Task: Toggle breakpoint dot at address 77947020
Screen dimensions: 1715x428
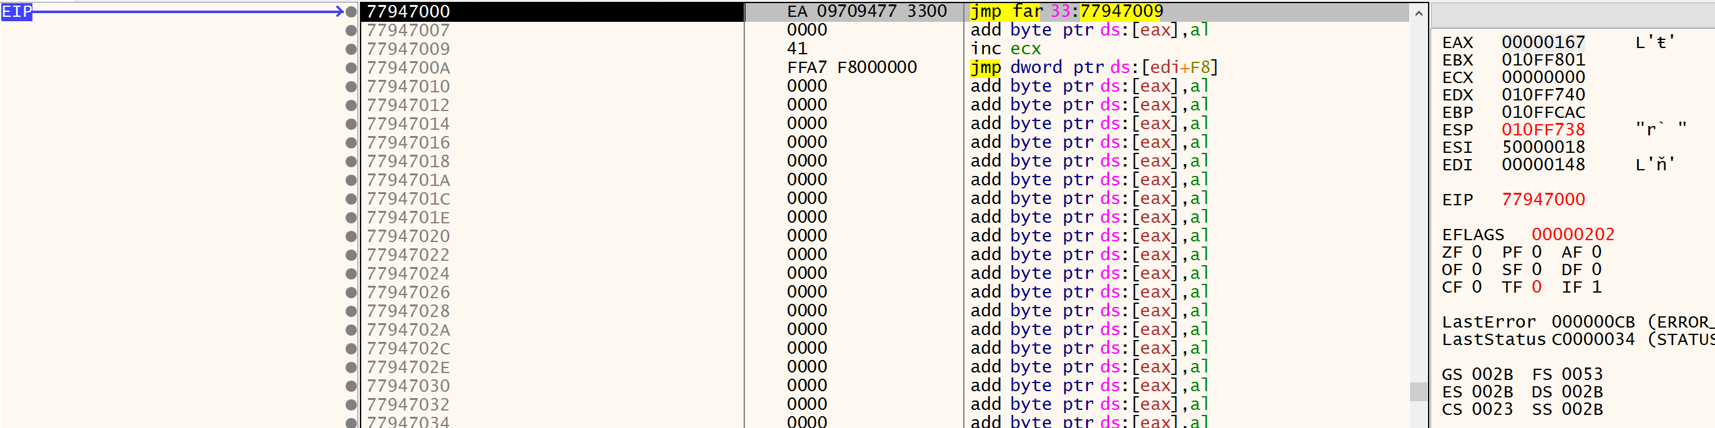Action: coord(351,236)
